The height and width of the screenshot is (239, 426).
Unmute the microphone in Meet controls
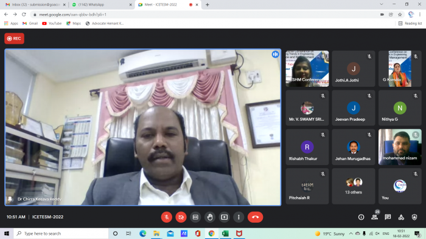(167, 217)
